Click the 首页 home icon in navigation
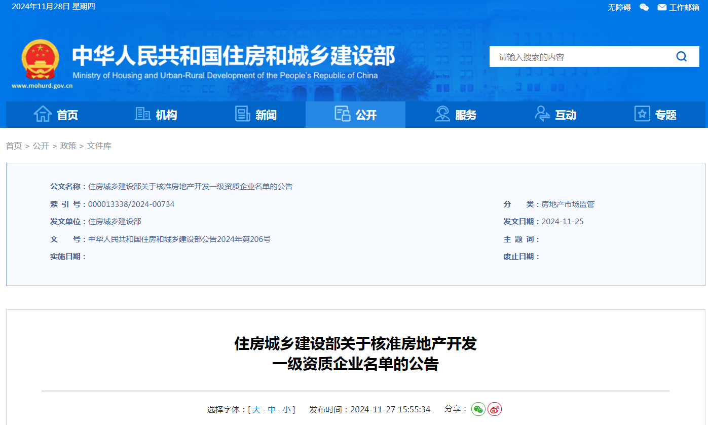 pyautogui.click(x=44, y=114)
